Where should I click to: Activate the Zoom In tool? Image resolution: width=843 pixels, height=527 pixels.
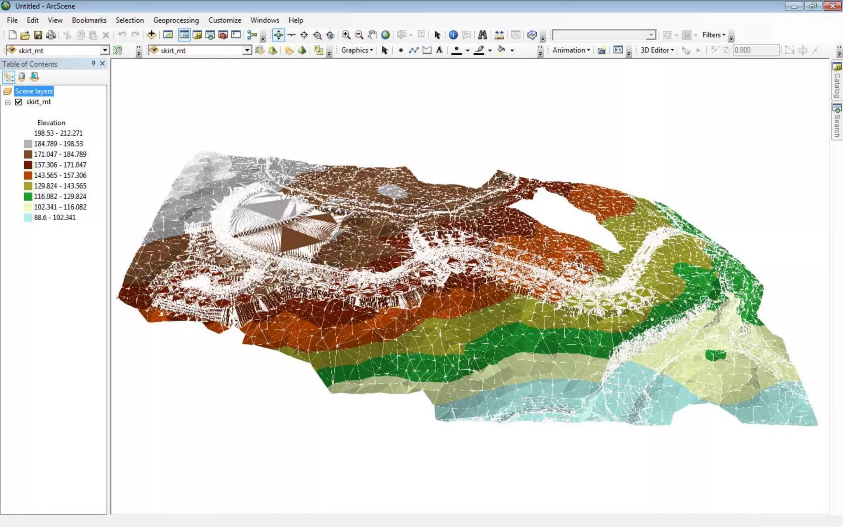[x=346, y=35]
